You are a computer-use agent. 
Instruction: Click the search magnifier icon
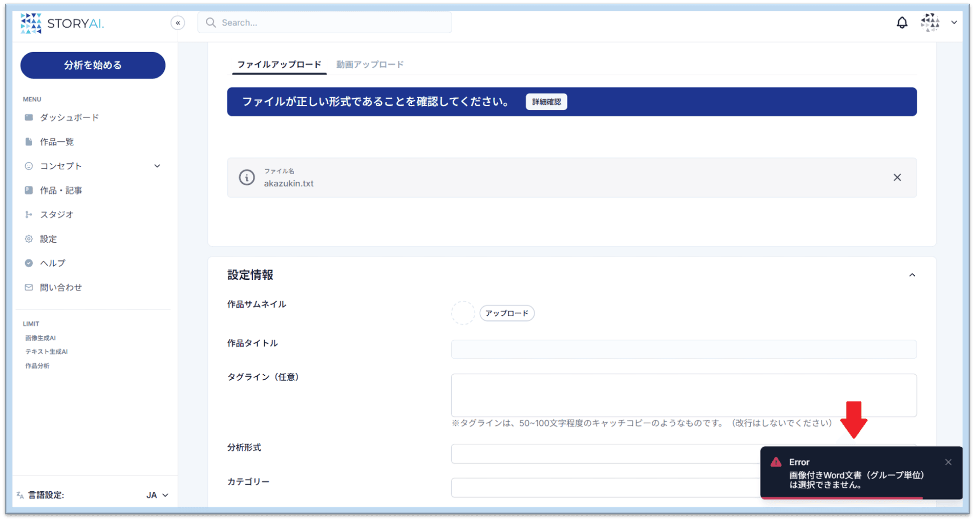210,23
